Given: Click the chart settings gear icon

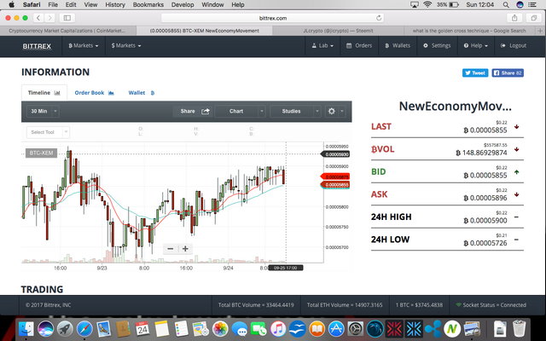Looking at the screenshot, I should coord(332,112).
